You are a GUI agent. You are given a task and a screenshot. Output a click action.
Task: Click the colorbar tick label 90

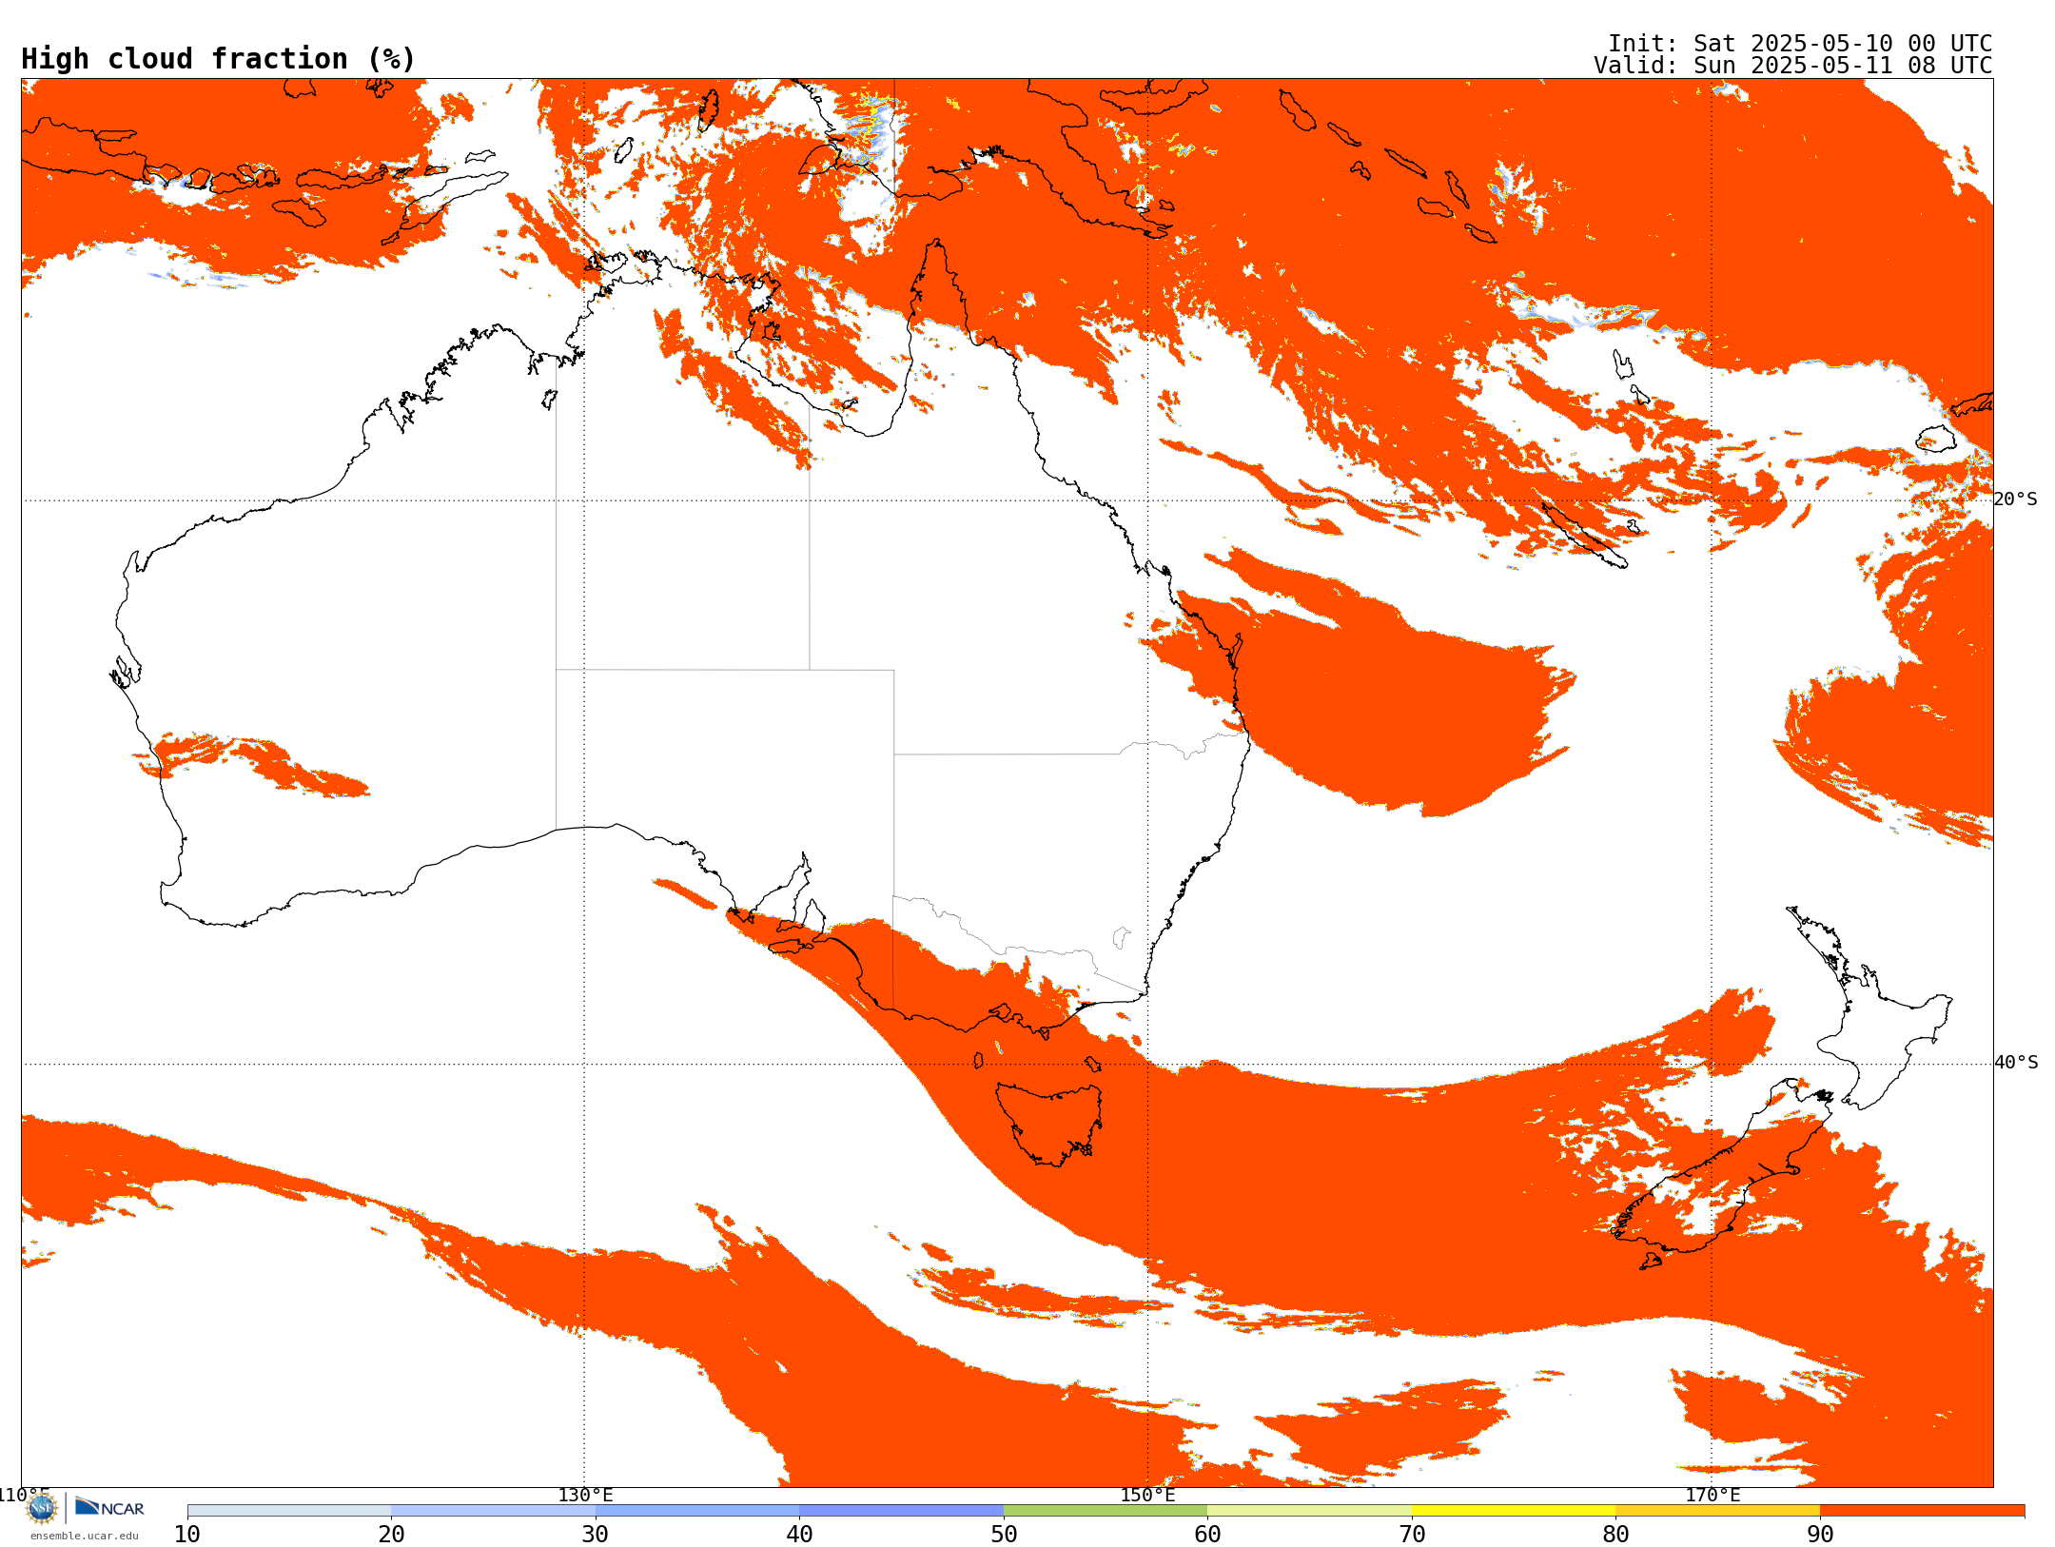pyautogui.click(x=1820, y=1535)
